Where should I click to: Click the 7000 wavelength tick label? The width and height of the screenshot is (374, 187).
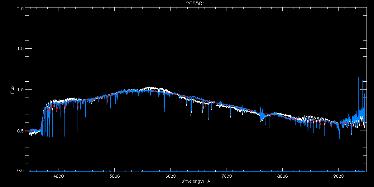coord(227,176)
